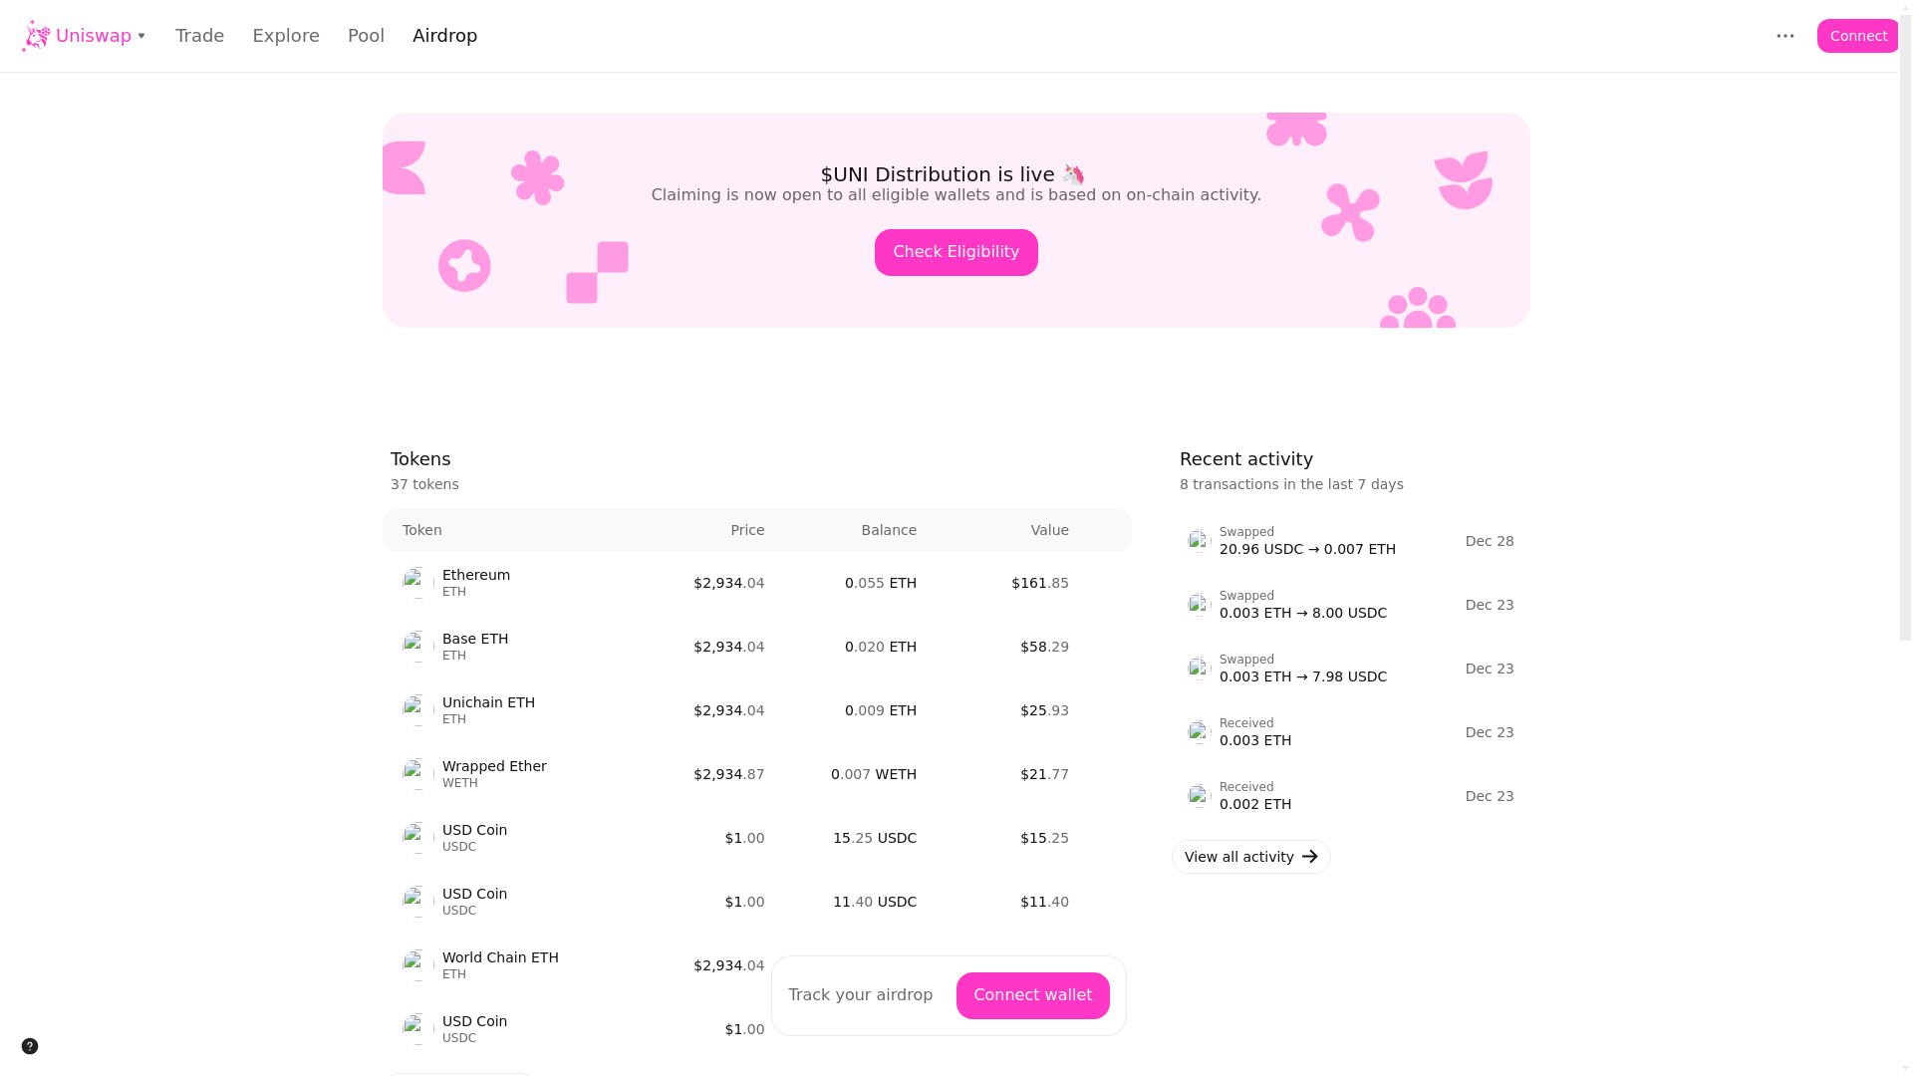Click the Dec 28 swap activity icon
Viewport: 1913px width, 1076px height.
[1200, 541]
